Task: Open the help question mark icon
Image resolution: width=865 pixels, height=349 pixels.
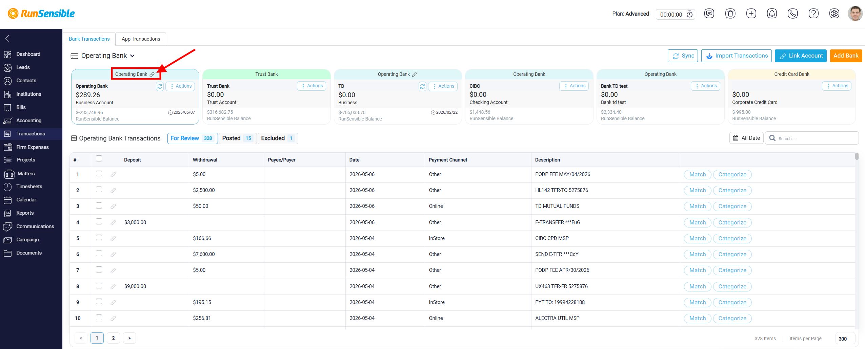Action: [x=813, y=14]
